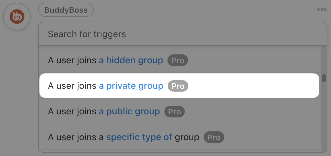Click the blue 'a public group' link text
Screen dimensions: 331x156
(x=129, y=112)
